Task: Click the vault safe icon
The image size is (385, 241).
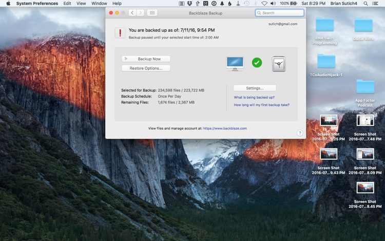Action: pos(279,64)
